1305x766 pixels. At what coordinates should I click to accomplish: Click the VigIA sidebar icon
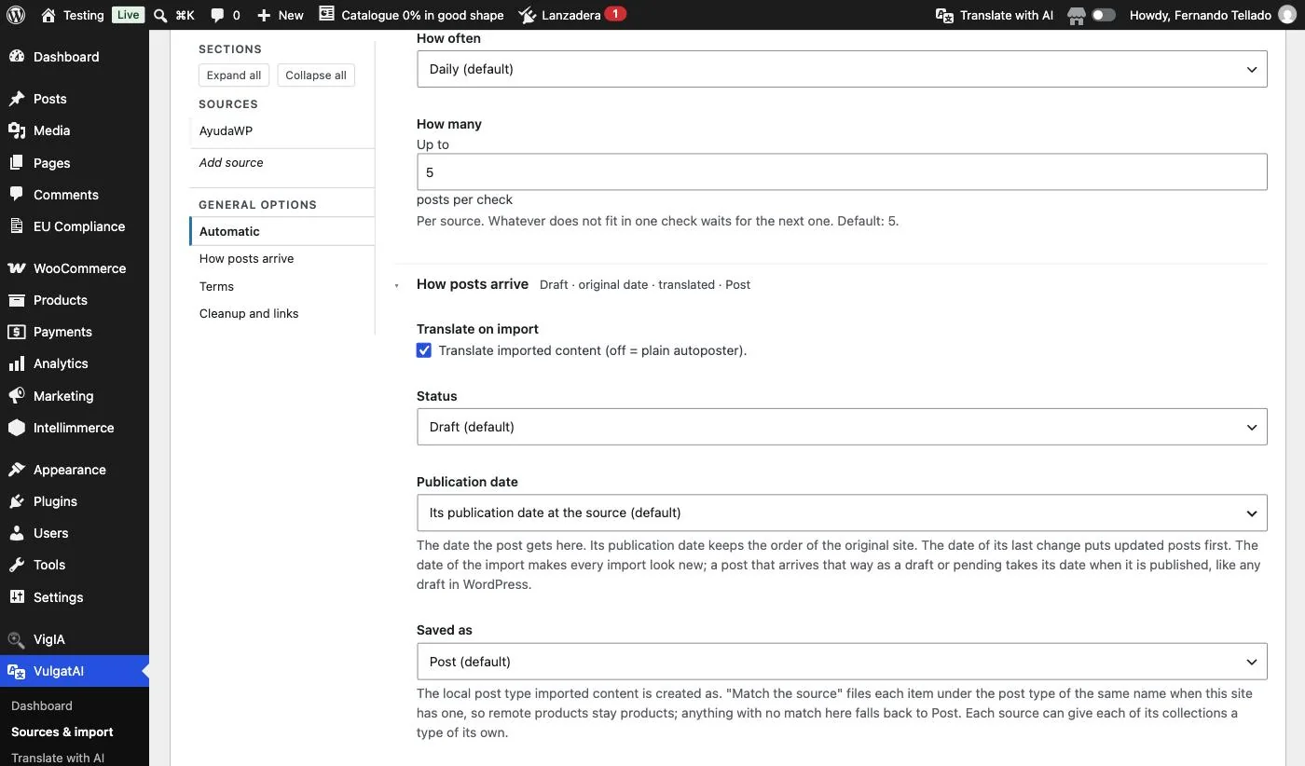(17, 639)
